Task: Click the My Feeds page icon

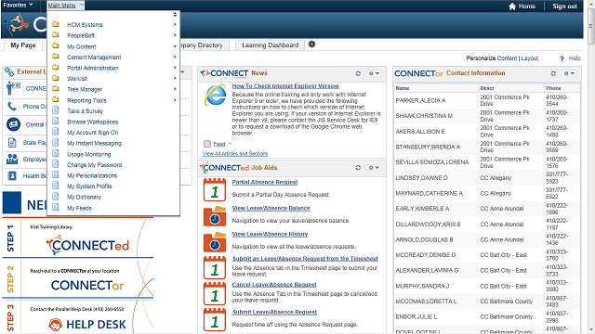Action: pos(56,208)
